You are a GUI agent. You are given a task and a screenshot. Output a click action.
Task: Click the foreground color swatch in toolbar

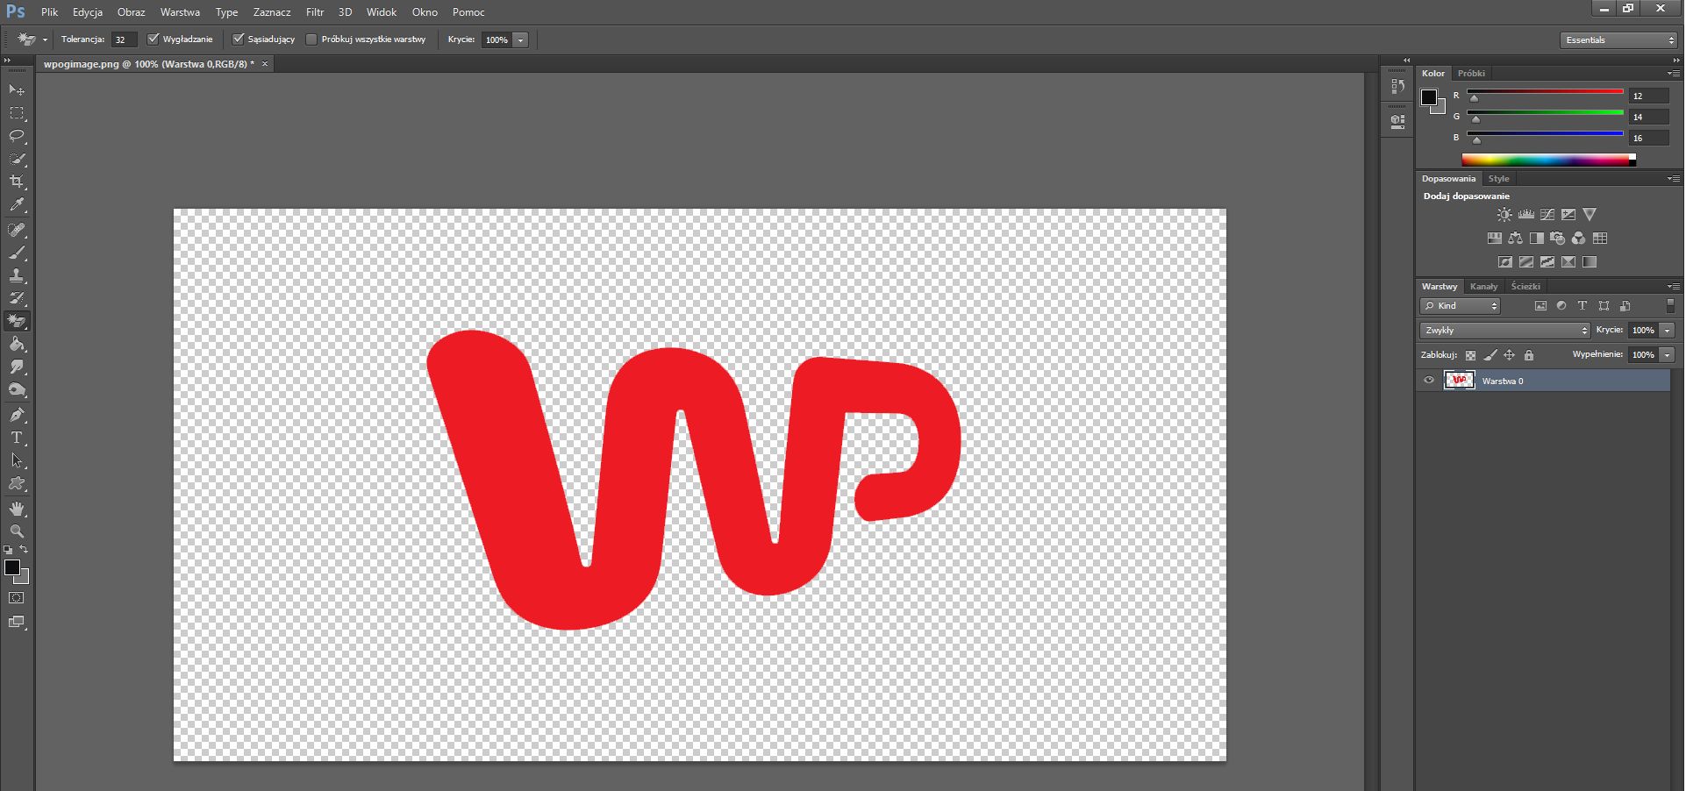coord(11,567)
